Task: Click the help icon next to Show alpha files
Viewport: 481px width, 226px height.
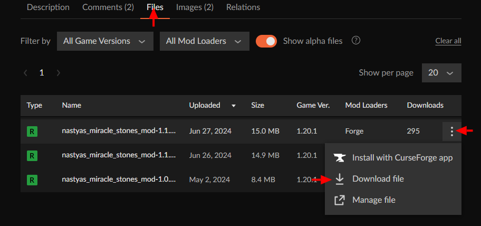Action: (x=356, y=41)
